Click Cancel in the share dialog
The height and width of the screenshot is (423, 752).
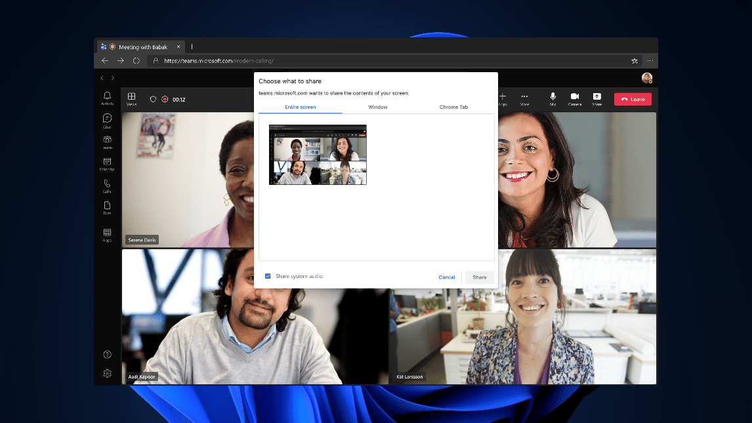pyautogui.click(x=447, y=277)
